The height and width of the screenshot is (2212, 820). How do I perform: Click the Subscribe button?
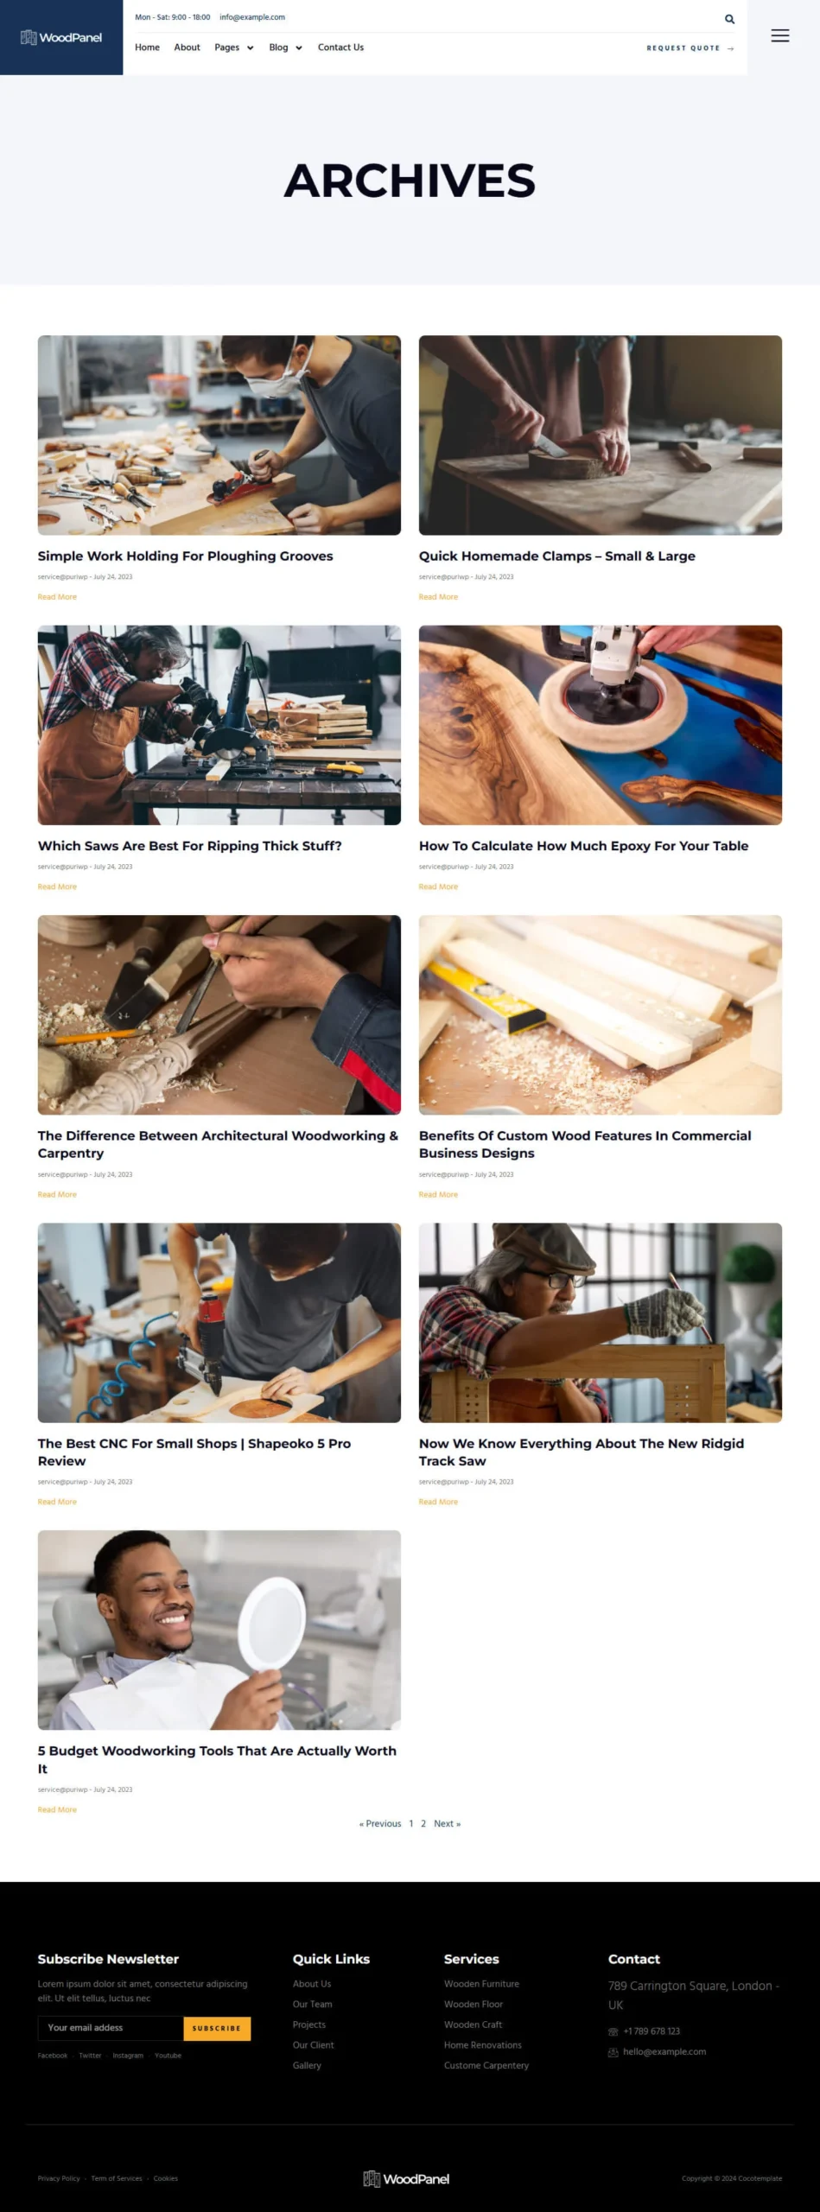[x=217, y=2028]
